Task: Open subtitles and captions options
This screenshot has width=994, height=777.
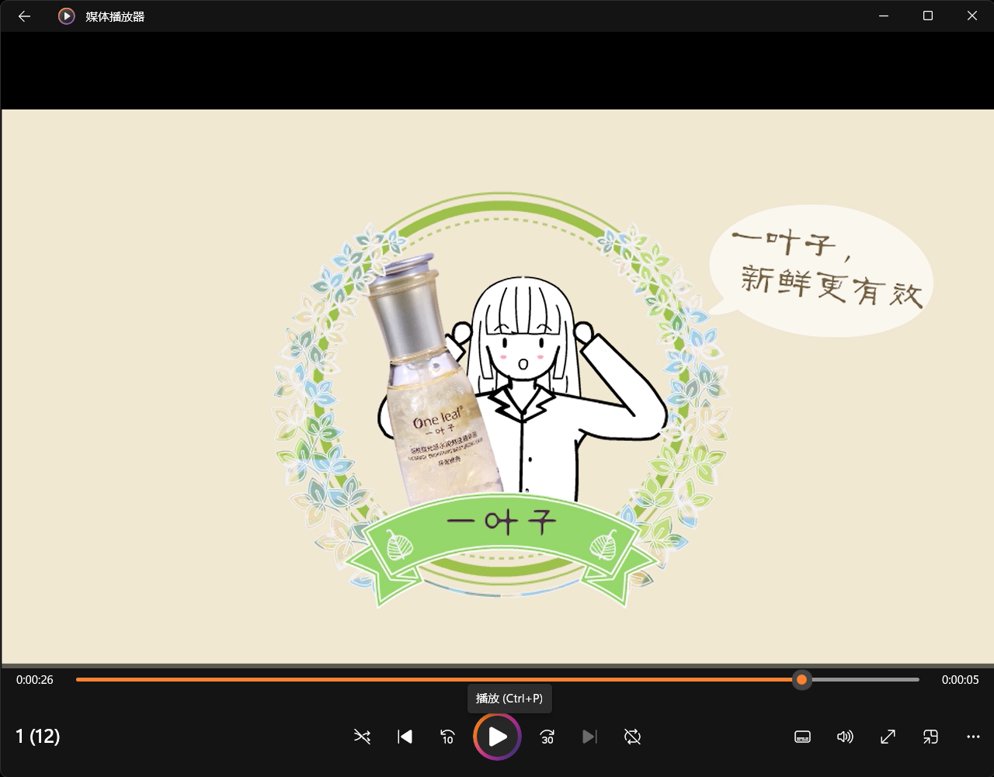Action: [x=803, y=737]
